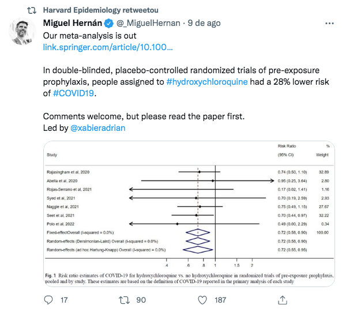This screenshot has height=313, width=342.
Task: Retweet using the retweet arrows icon
Action: pyautogui.click(x=124, y=300)
